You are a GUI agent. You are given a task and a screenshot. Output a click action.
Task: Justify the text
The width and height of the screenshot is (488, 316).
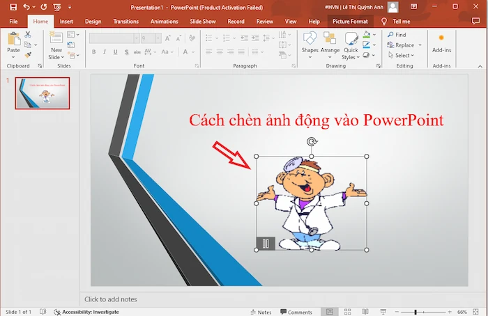point(241,52)
